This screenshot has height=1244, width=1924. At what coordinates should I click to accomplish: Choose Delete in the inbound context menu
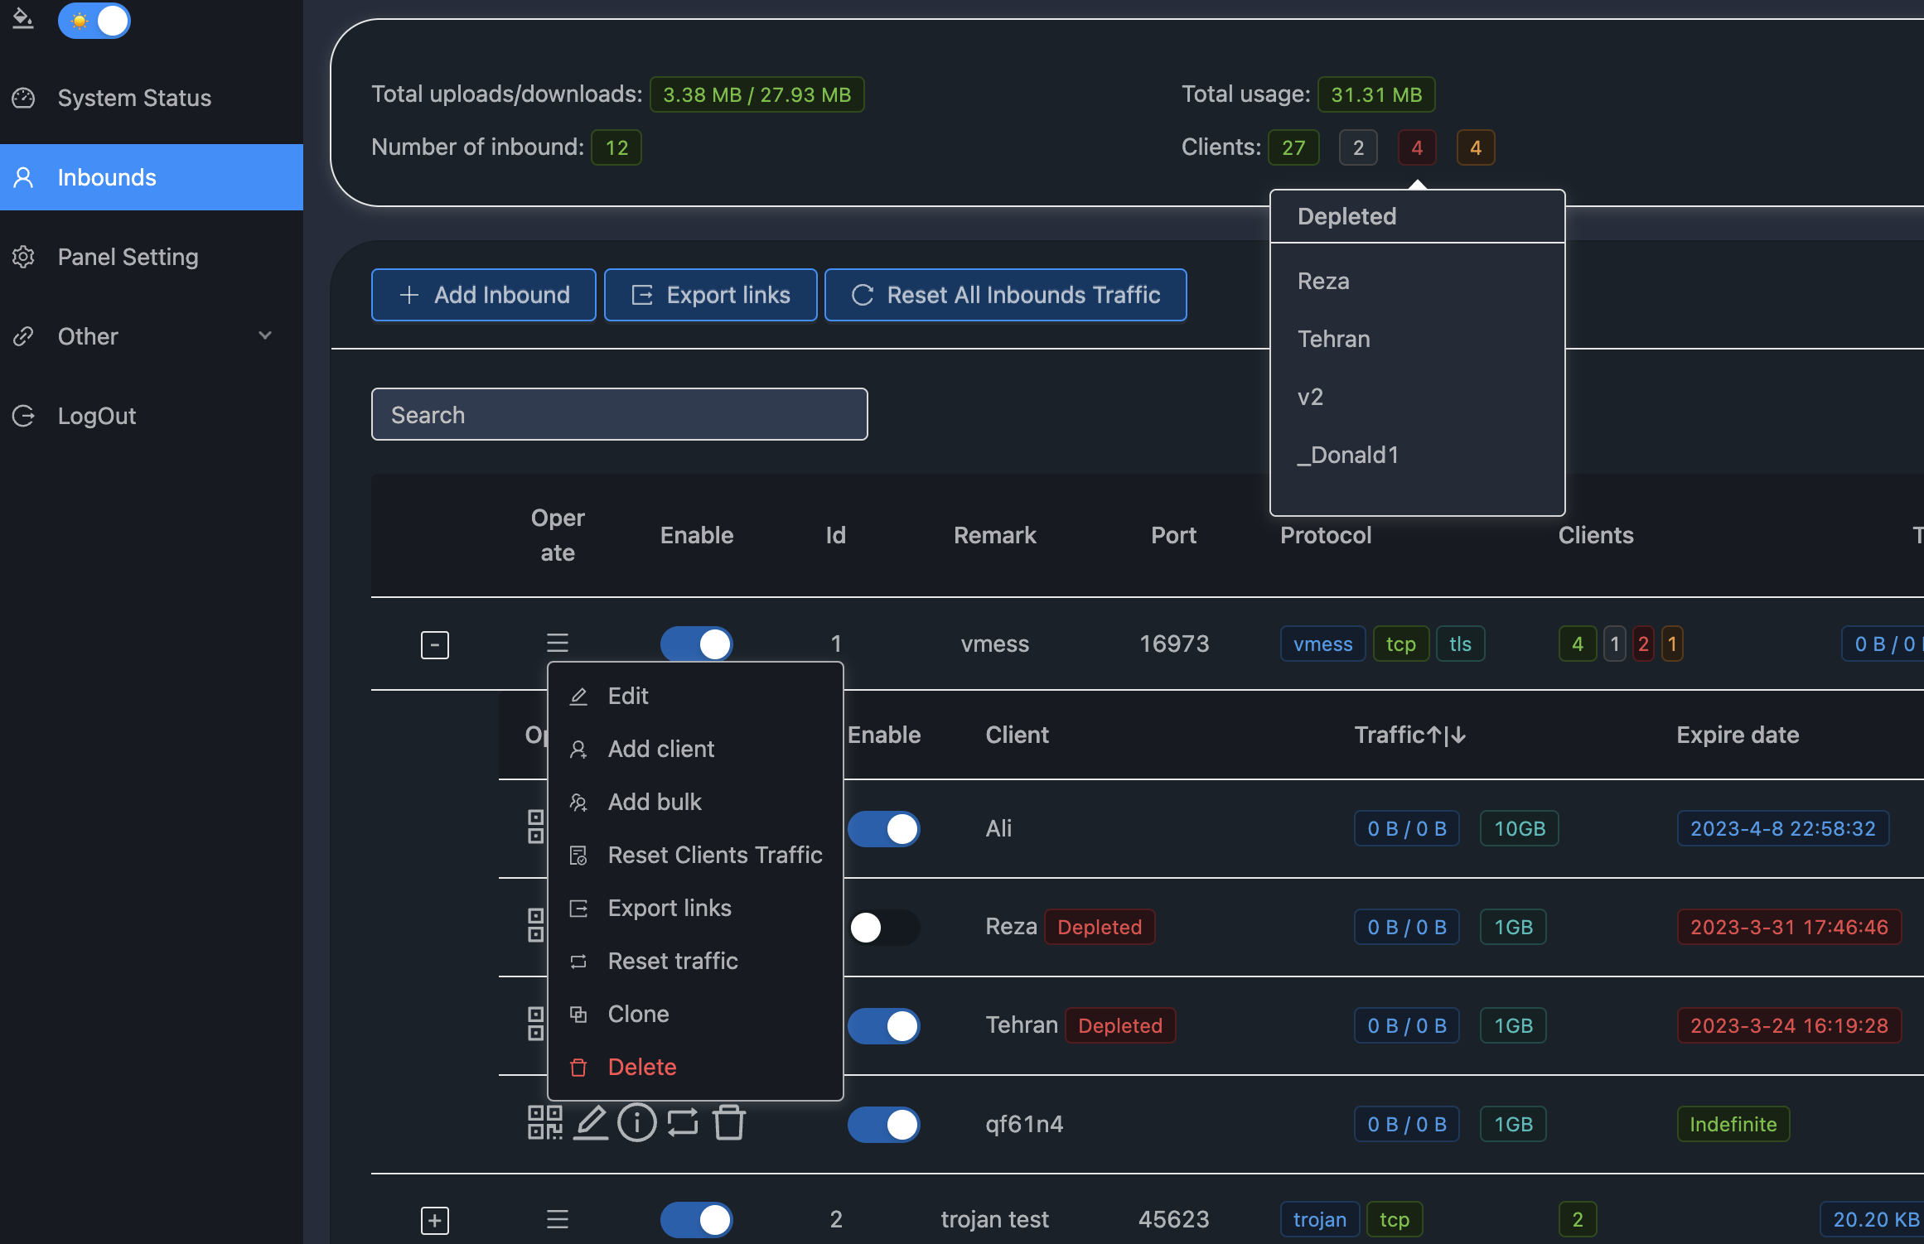pos(642,1067)
